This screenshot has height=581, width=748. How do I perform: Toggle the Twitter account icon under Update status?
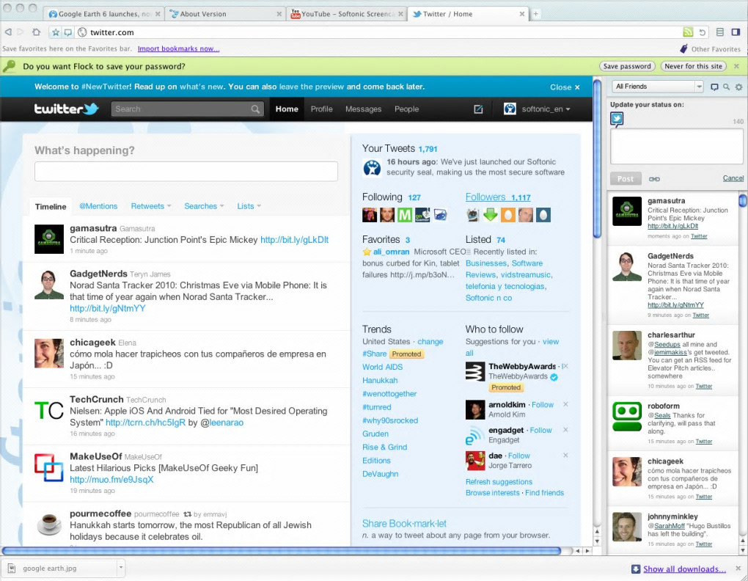[x=617, y=119]
